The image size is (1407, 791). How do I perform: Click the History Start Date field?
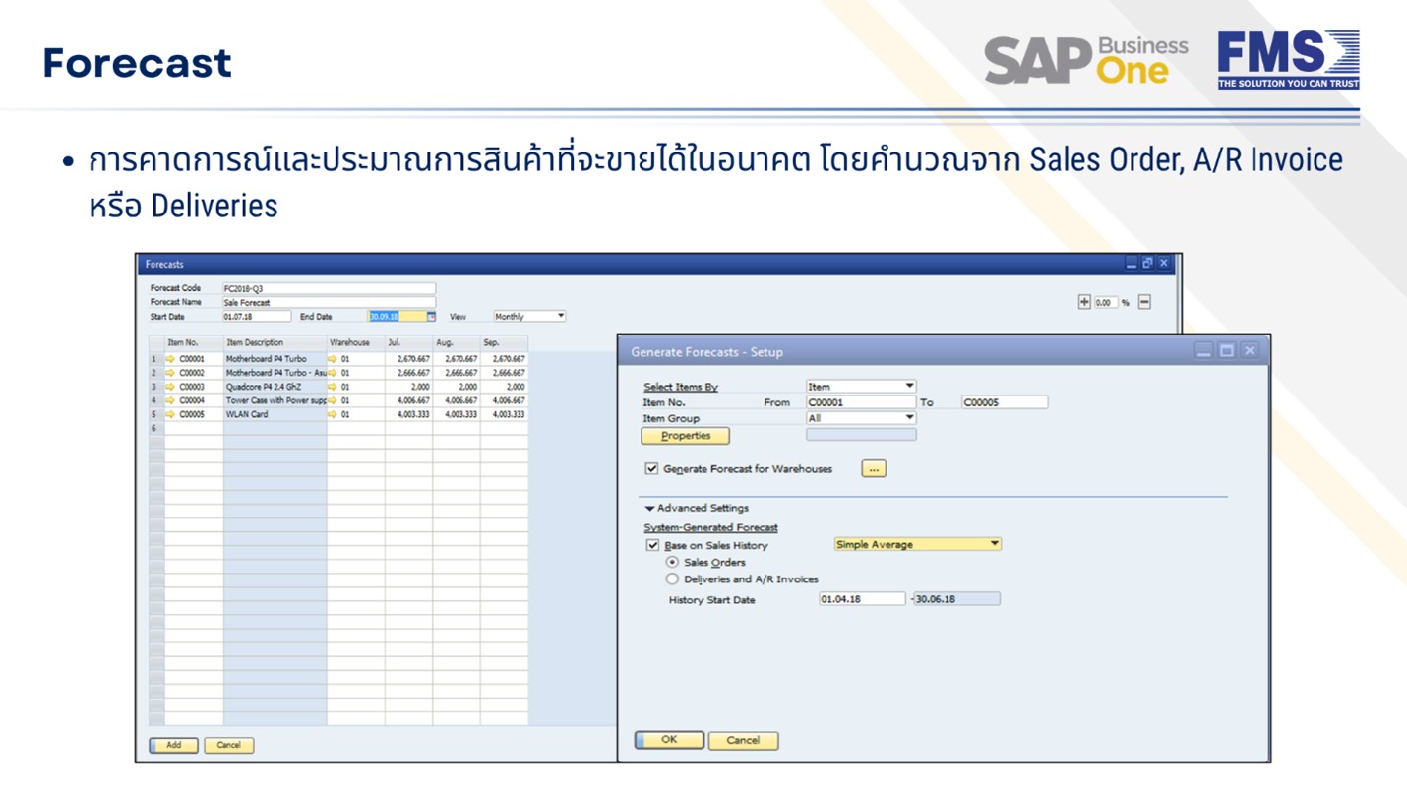click(861, 598)
